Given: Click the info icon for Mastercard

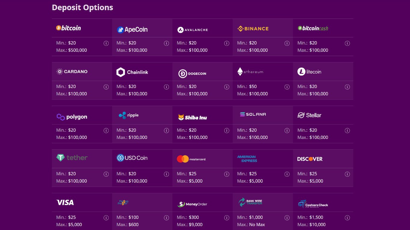Looking at the screenshot, I should click(227, 174).
